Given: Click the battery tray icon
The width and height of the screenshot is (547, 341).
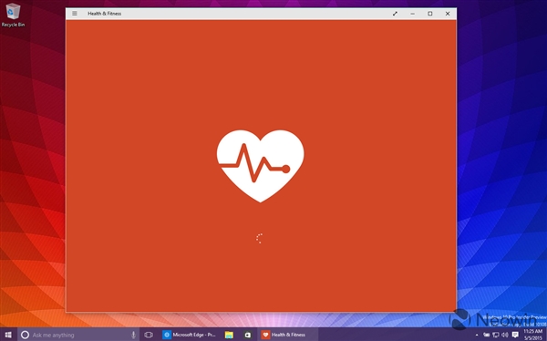Looking at the screenshot, I should 486,335.
